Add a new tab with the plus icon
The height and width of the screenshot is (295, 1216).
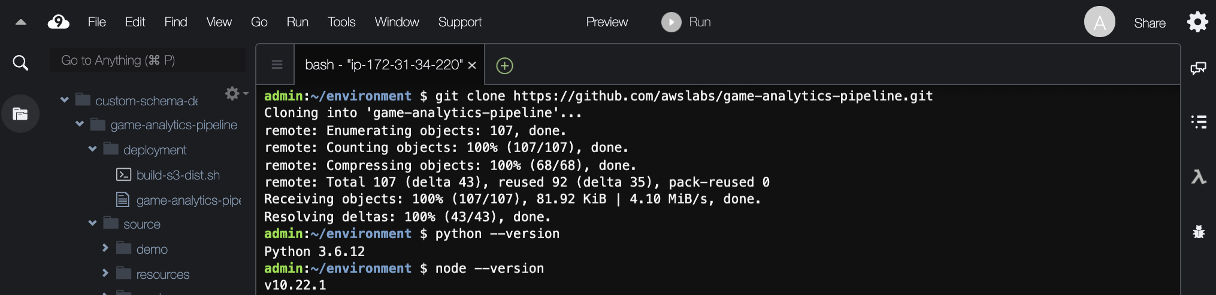(x=505, y=66)
